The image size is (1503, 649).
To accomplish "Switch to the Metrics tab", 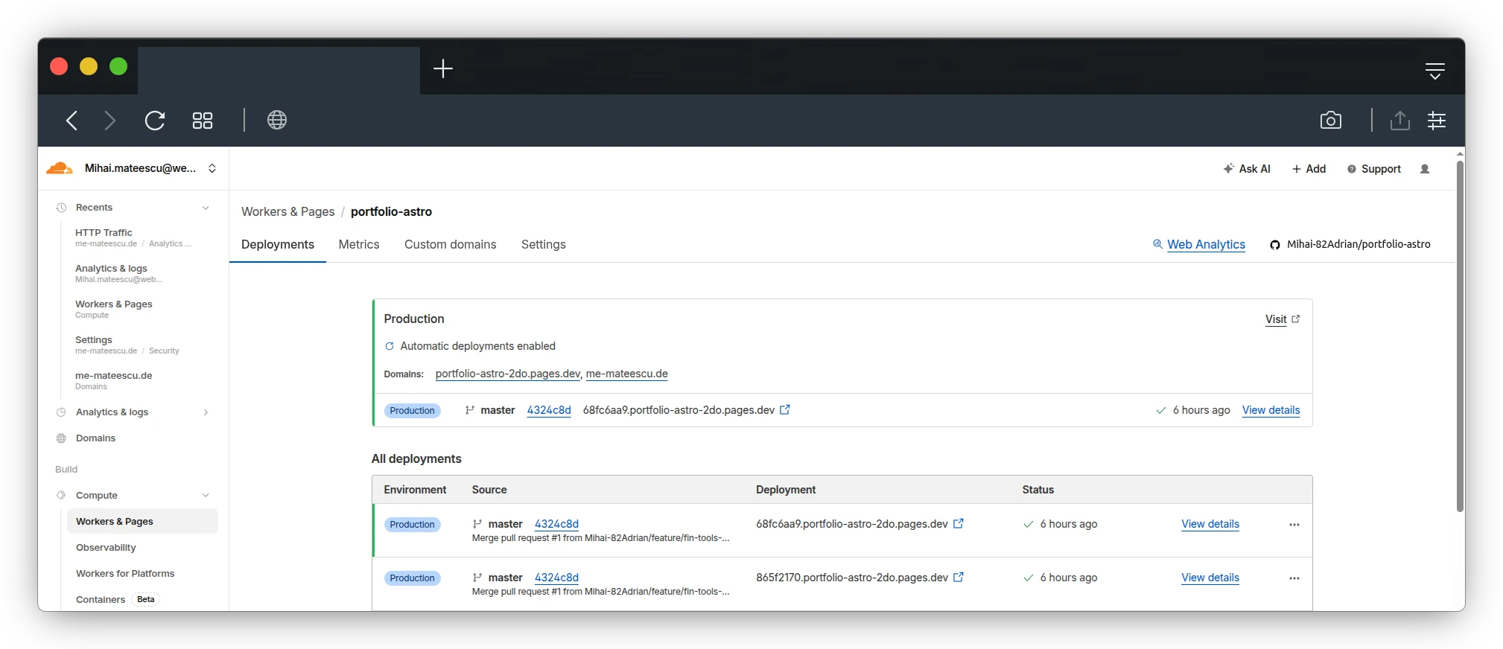I will click(x=359, y=244).
